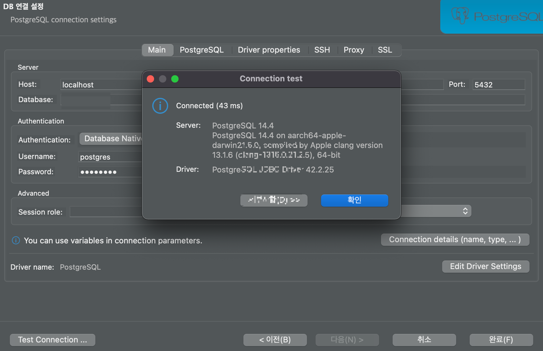Open the dropdown with up-down arrows in Advanced
The width and height of the screenshot is (543, 351).
click(436, 211)
